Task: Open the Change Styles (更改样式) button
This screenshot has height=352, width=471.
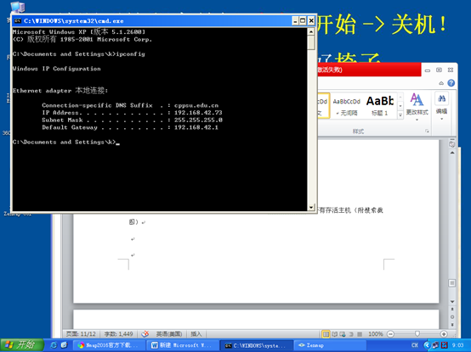Action: [417, 107]
